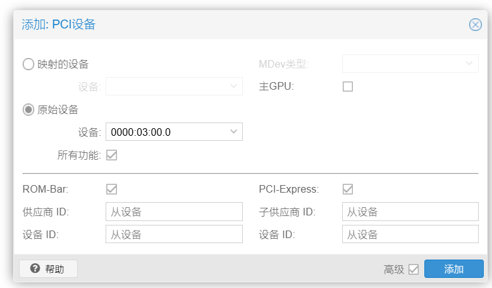Disable the 高级 advanced options checkbox

coord(414,269)
